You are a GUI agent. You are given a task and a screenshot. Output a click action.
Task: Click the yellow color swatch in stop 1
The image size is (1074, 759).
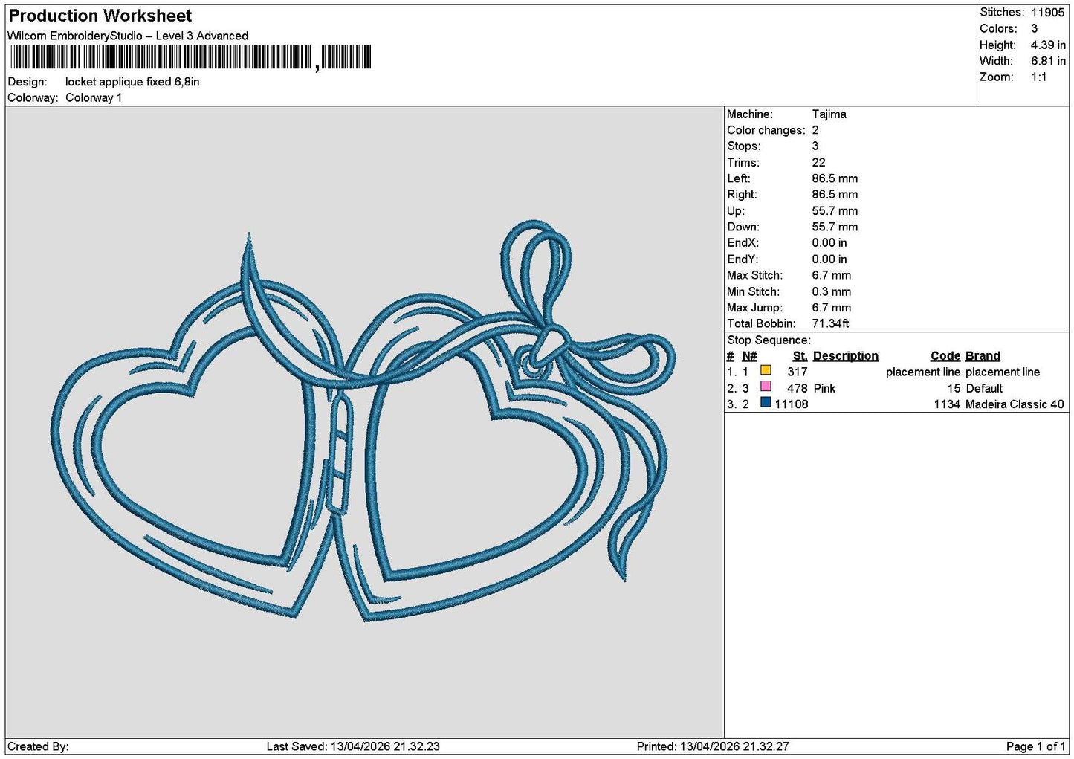(766, 370)
